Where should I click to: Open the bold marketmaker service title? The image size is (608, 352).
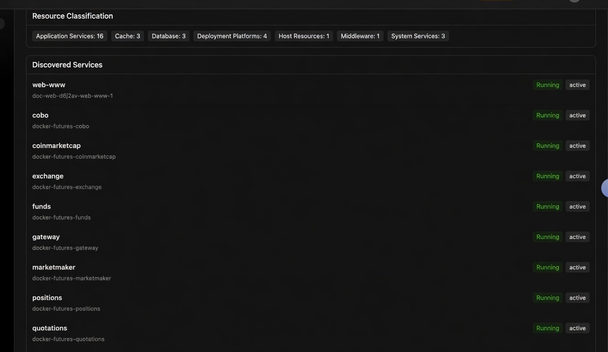54,267
